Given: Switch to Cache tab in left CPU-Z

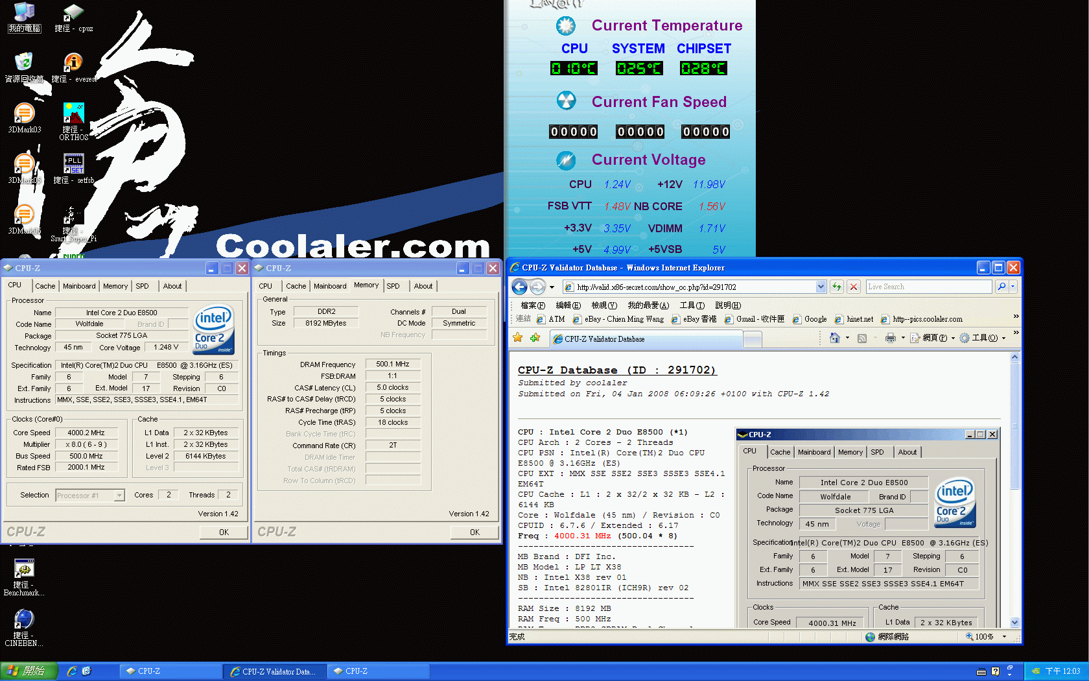Looking at the screenshot, I should [45, 286].
